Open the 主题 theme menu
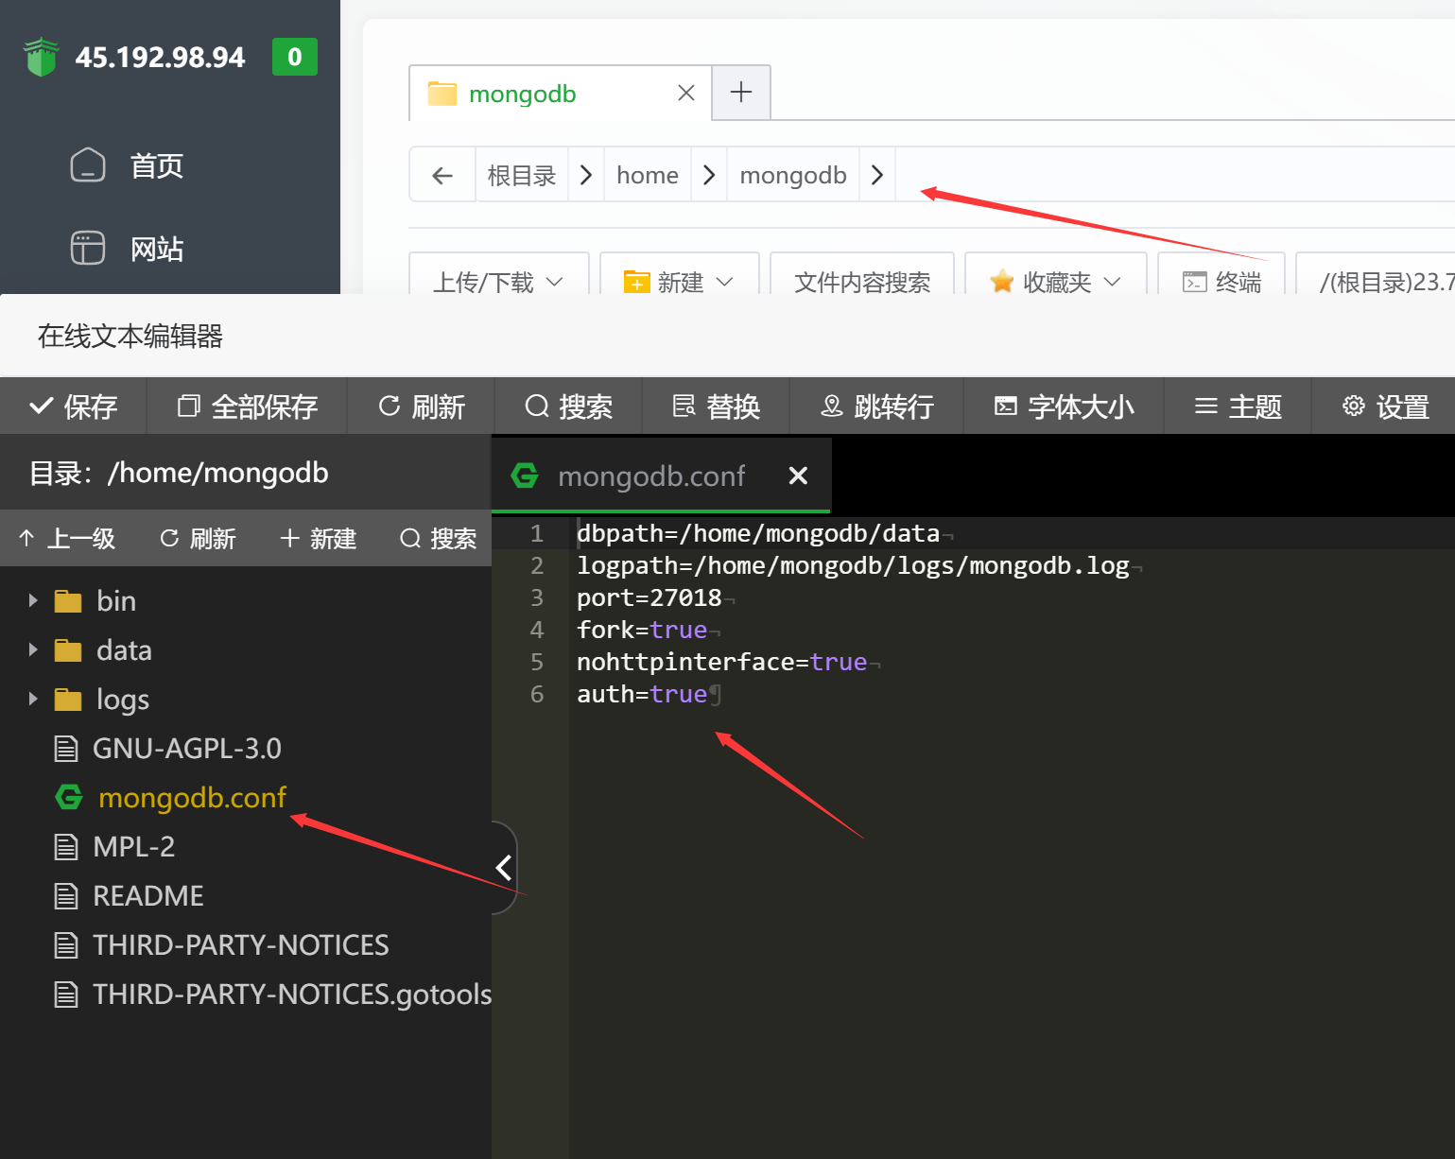The height and width of the screenshot is (1159, 1455). click(x=1238, y=407)
